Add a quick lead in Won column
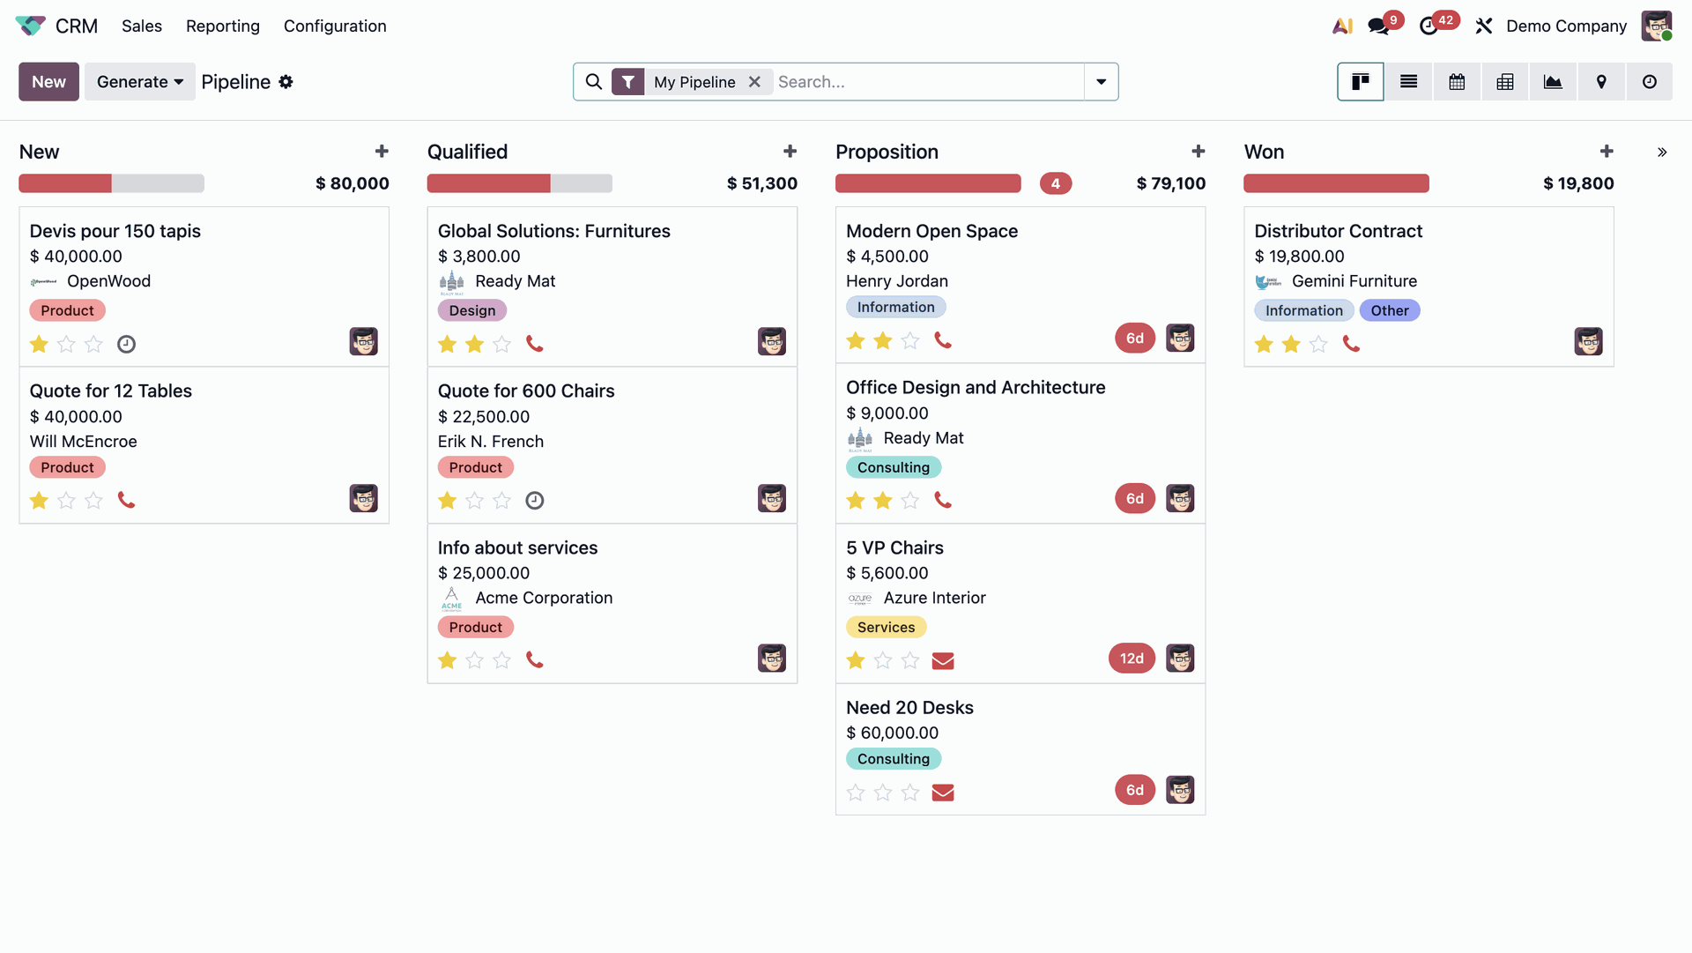This screenshot has height=953, width=1692. (1607, 152)
